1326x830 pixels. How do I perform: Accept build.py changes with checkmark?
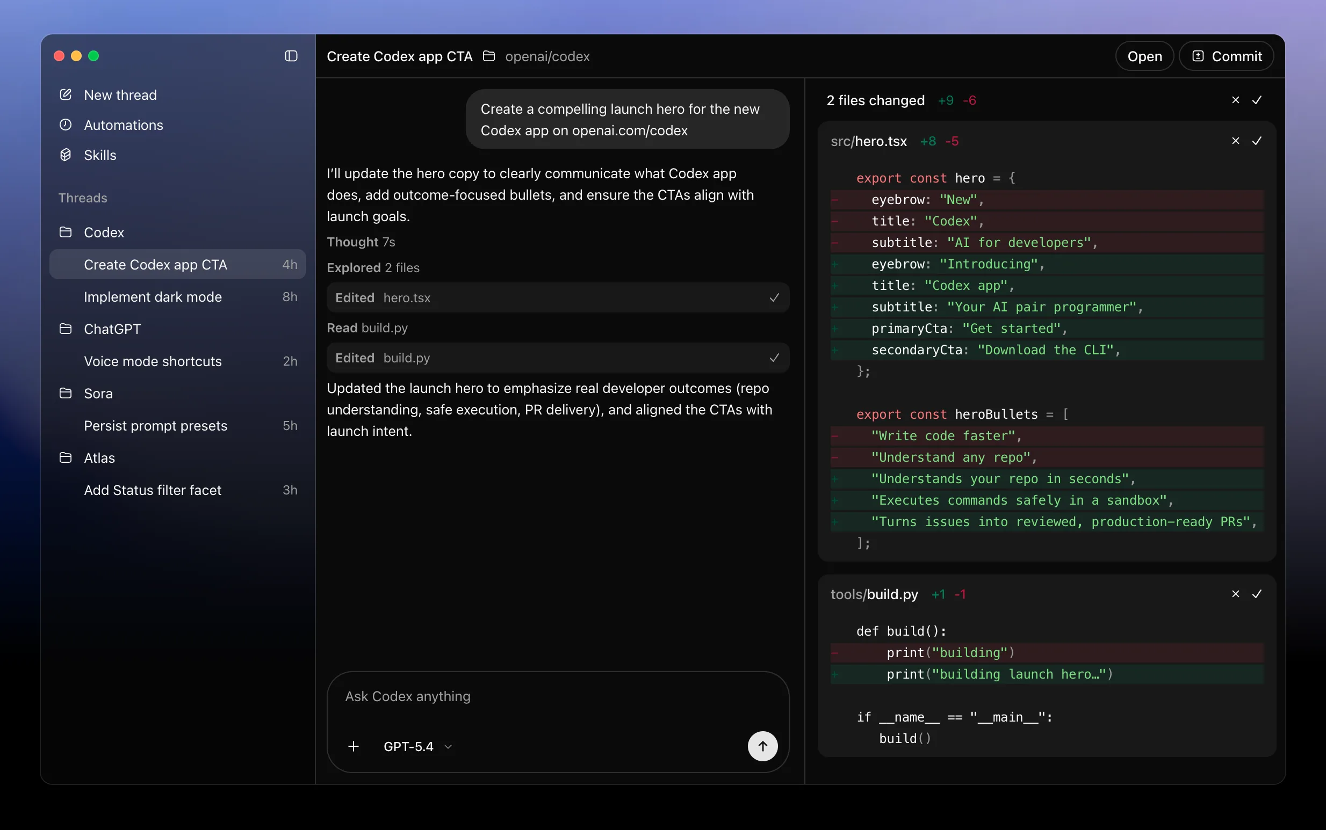point(1257,594)
